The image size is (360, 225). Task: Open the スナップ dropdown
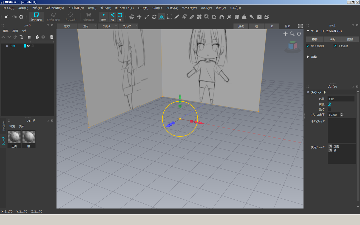pyautogui.click(x=128, y=26)
